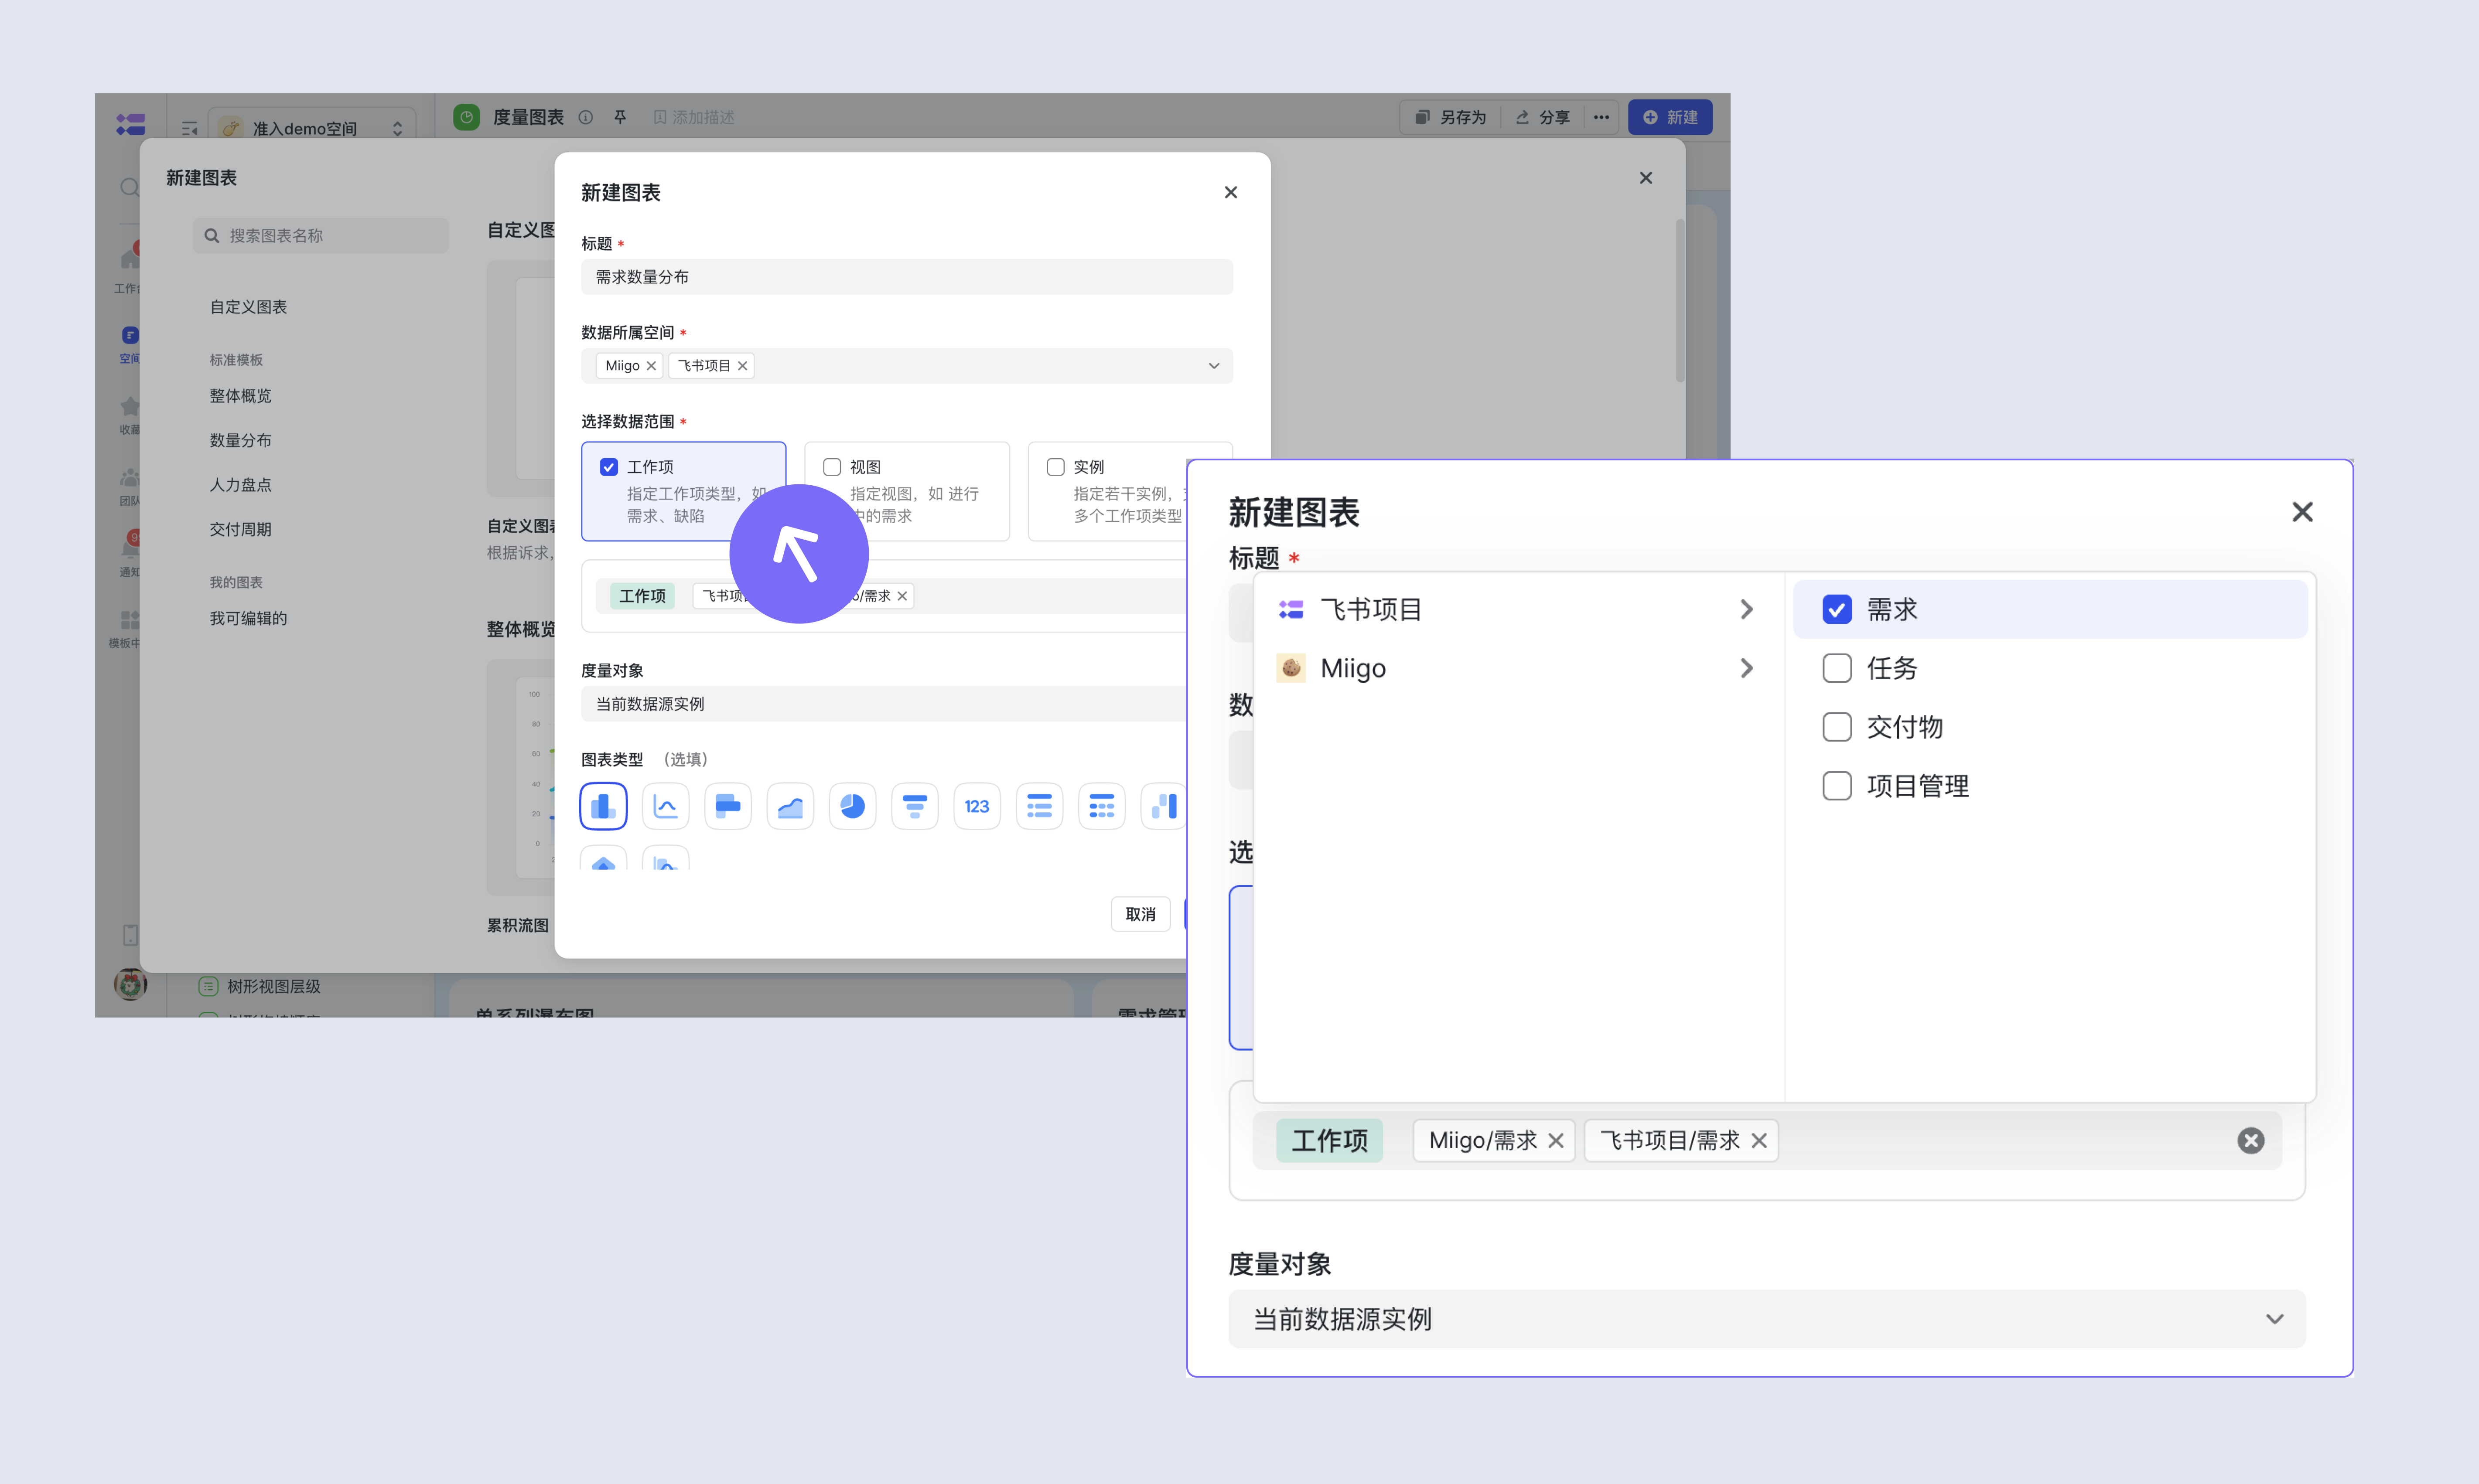Expand the Miigo row chevron
2479x1484 pixels.
pos(1747,668)
